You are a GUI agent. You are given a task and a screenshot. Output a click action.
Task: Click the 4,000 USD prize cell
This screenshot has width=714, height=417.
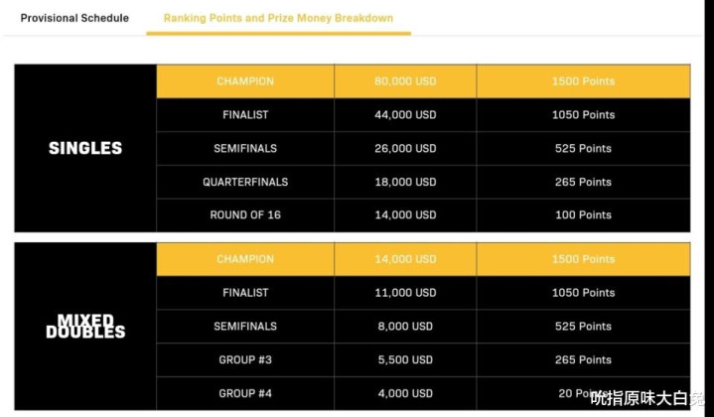[x=405, y=393]
